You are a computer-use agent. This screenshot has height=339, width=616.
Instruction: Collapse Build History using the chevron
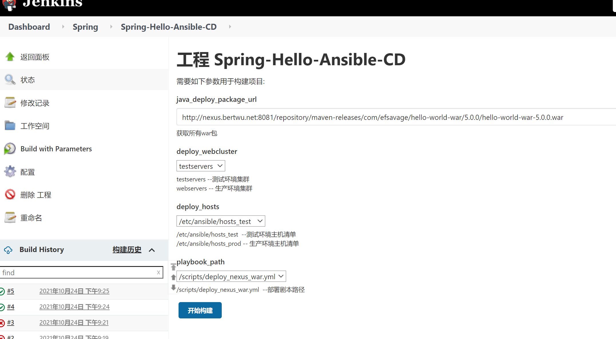[x=152, y=250]
